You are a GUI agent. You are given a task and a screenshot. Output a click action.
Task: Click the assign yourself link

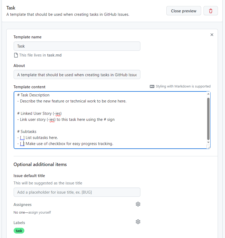pyautogui.click(x=40, y=212)
